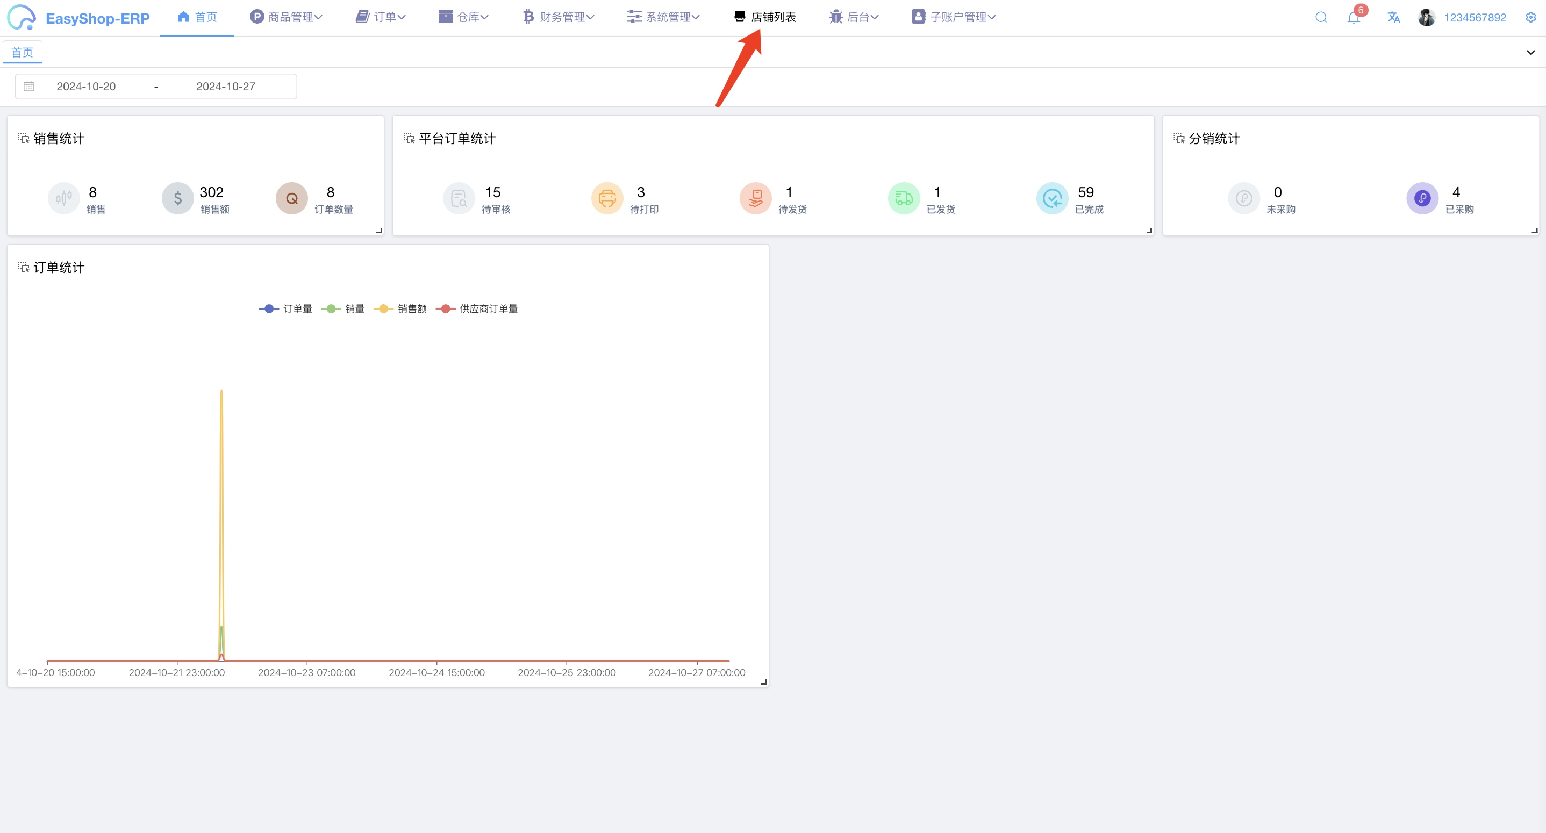Expand the 商品管理 dropdown menu

[287, 17]
